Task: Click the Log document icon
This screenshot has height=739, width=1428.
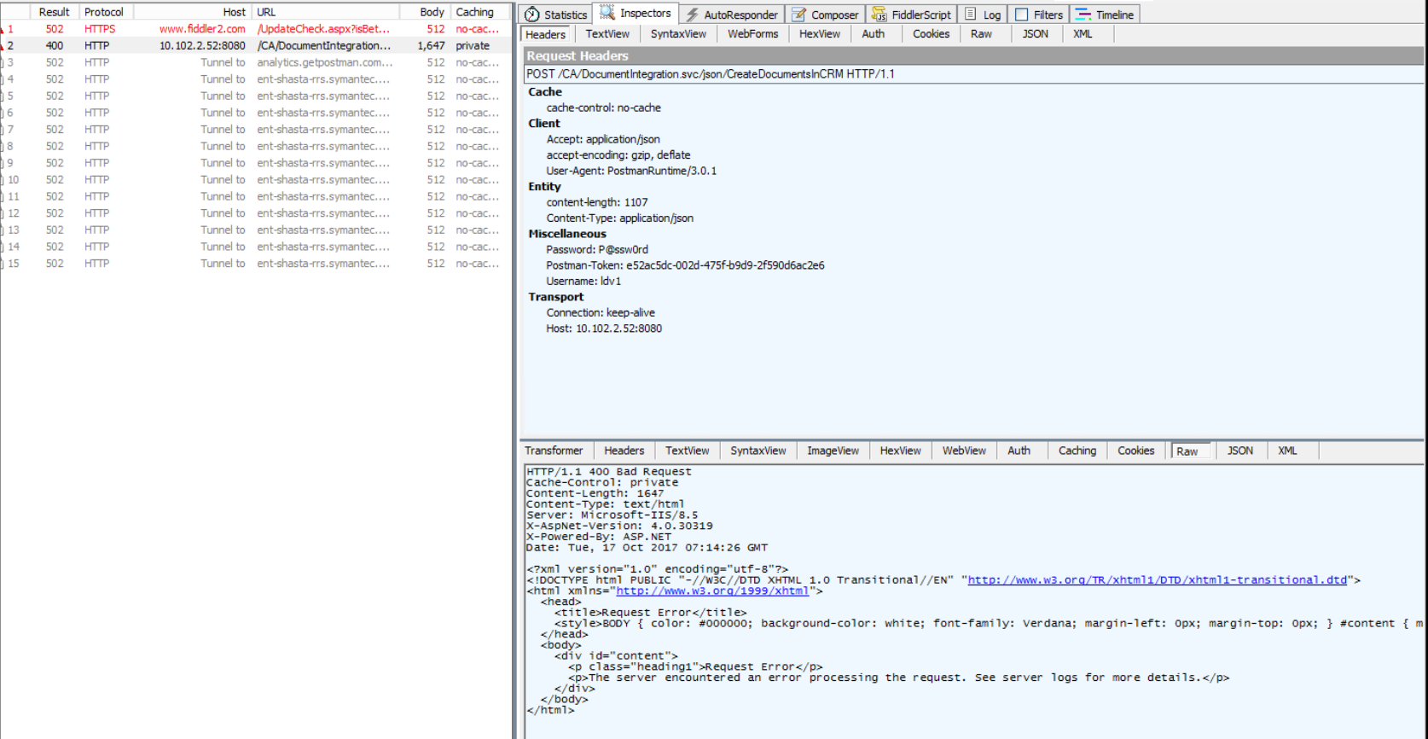Action: tap(971, 15)
